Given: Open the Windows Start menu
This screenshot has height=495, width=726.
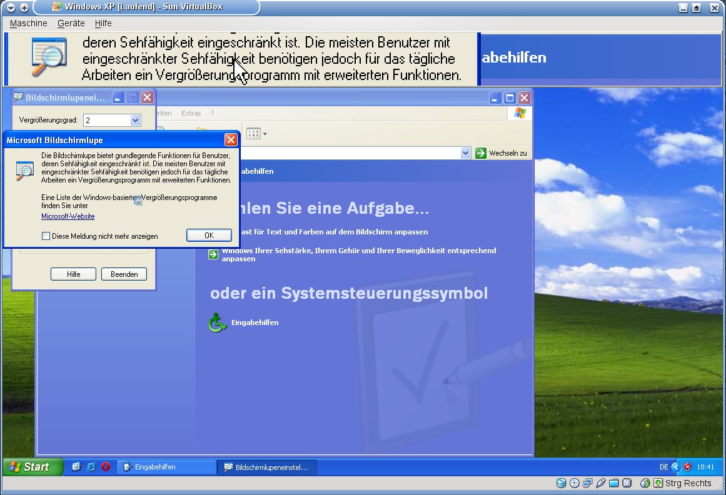Looking at the screenshot, I should [x=33, y=467].
